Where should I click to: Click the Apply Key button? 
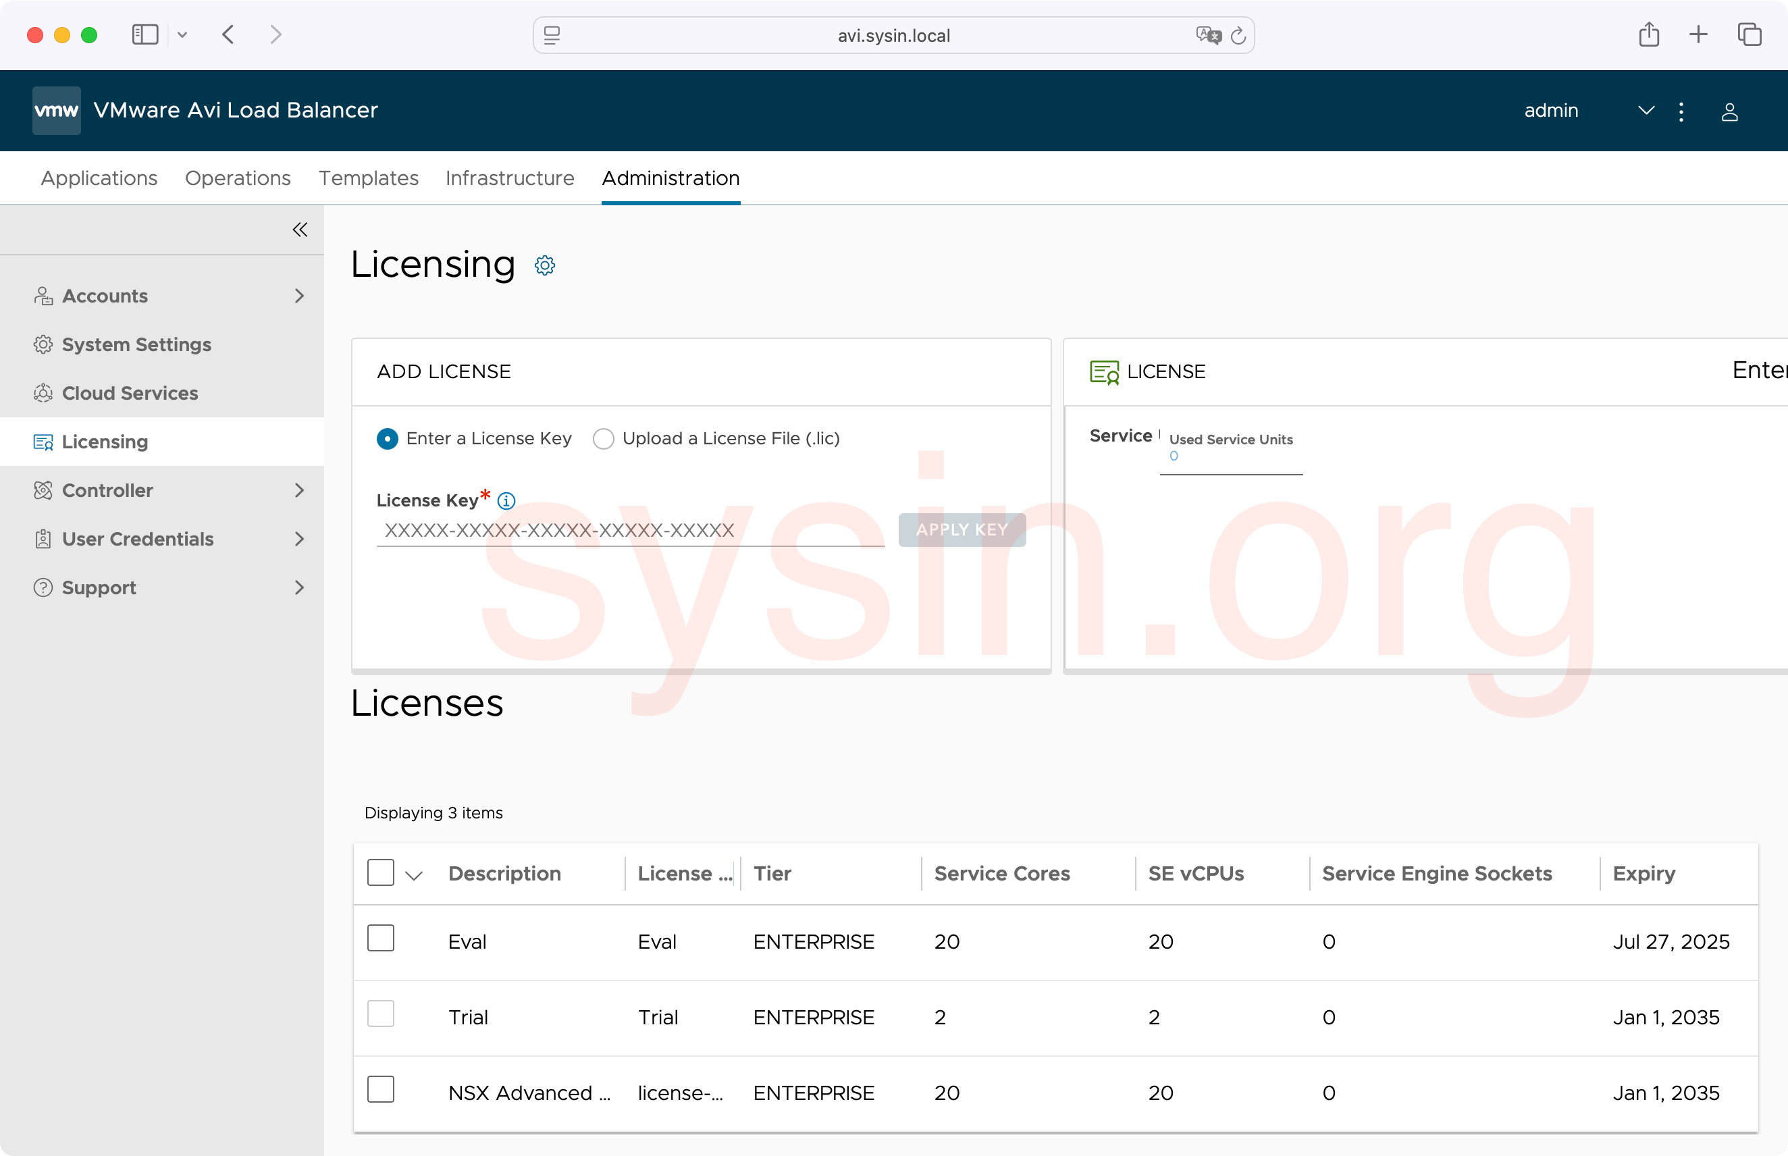coord(962,530)
